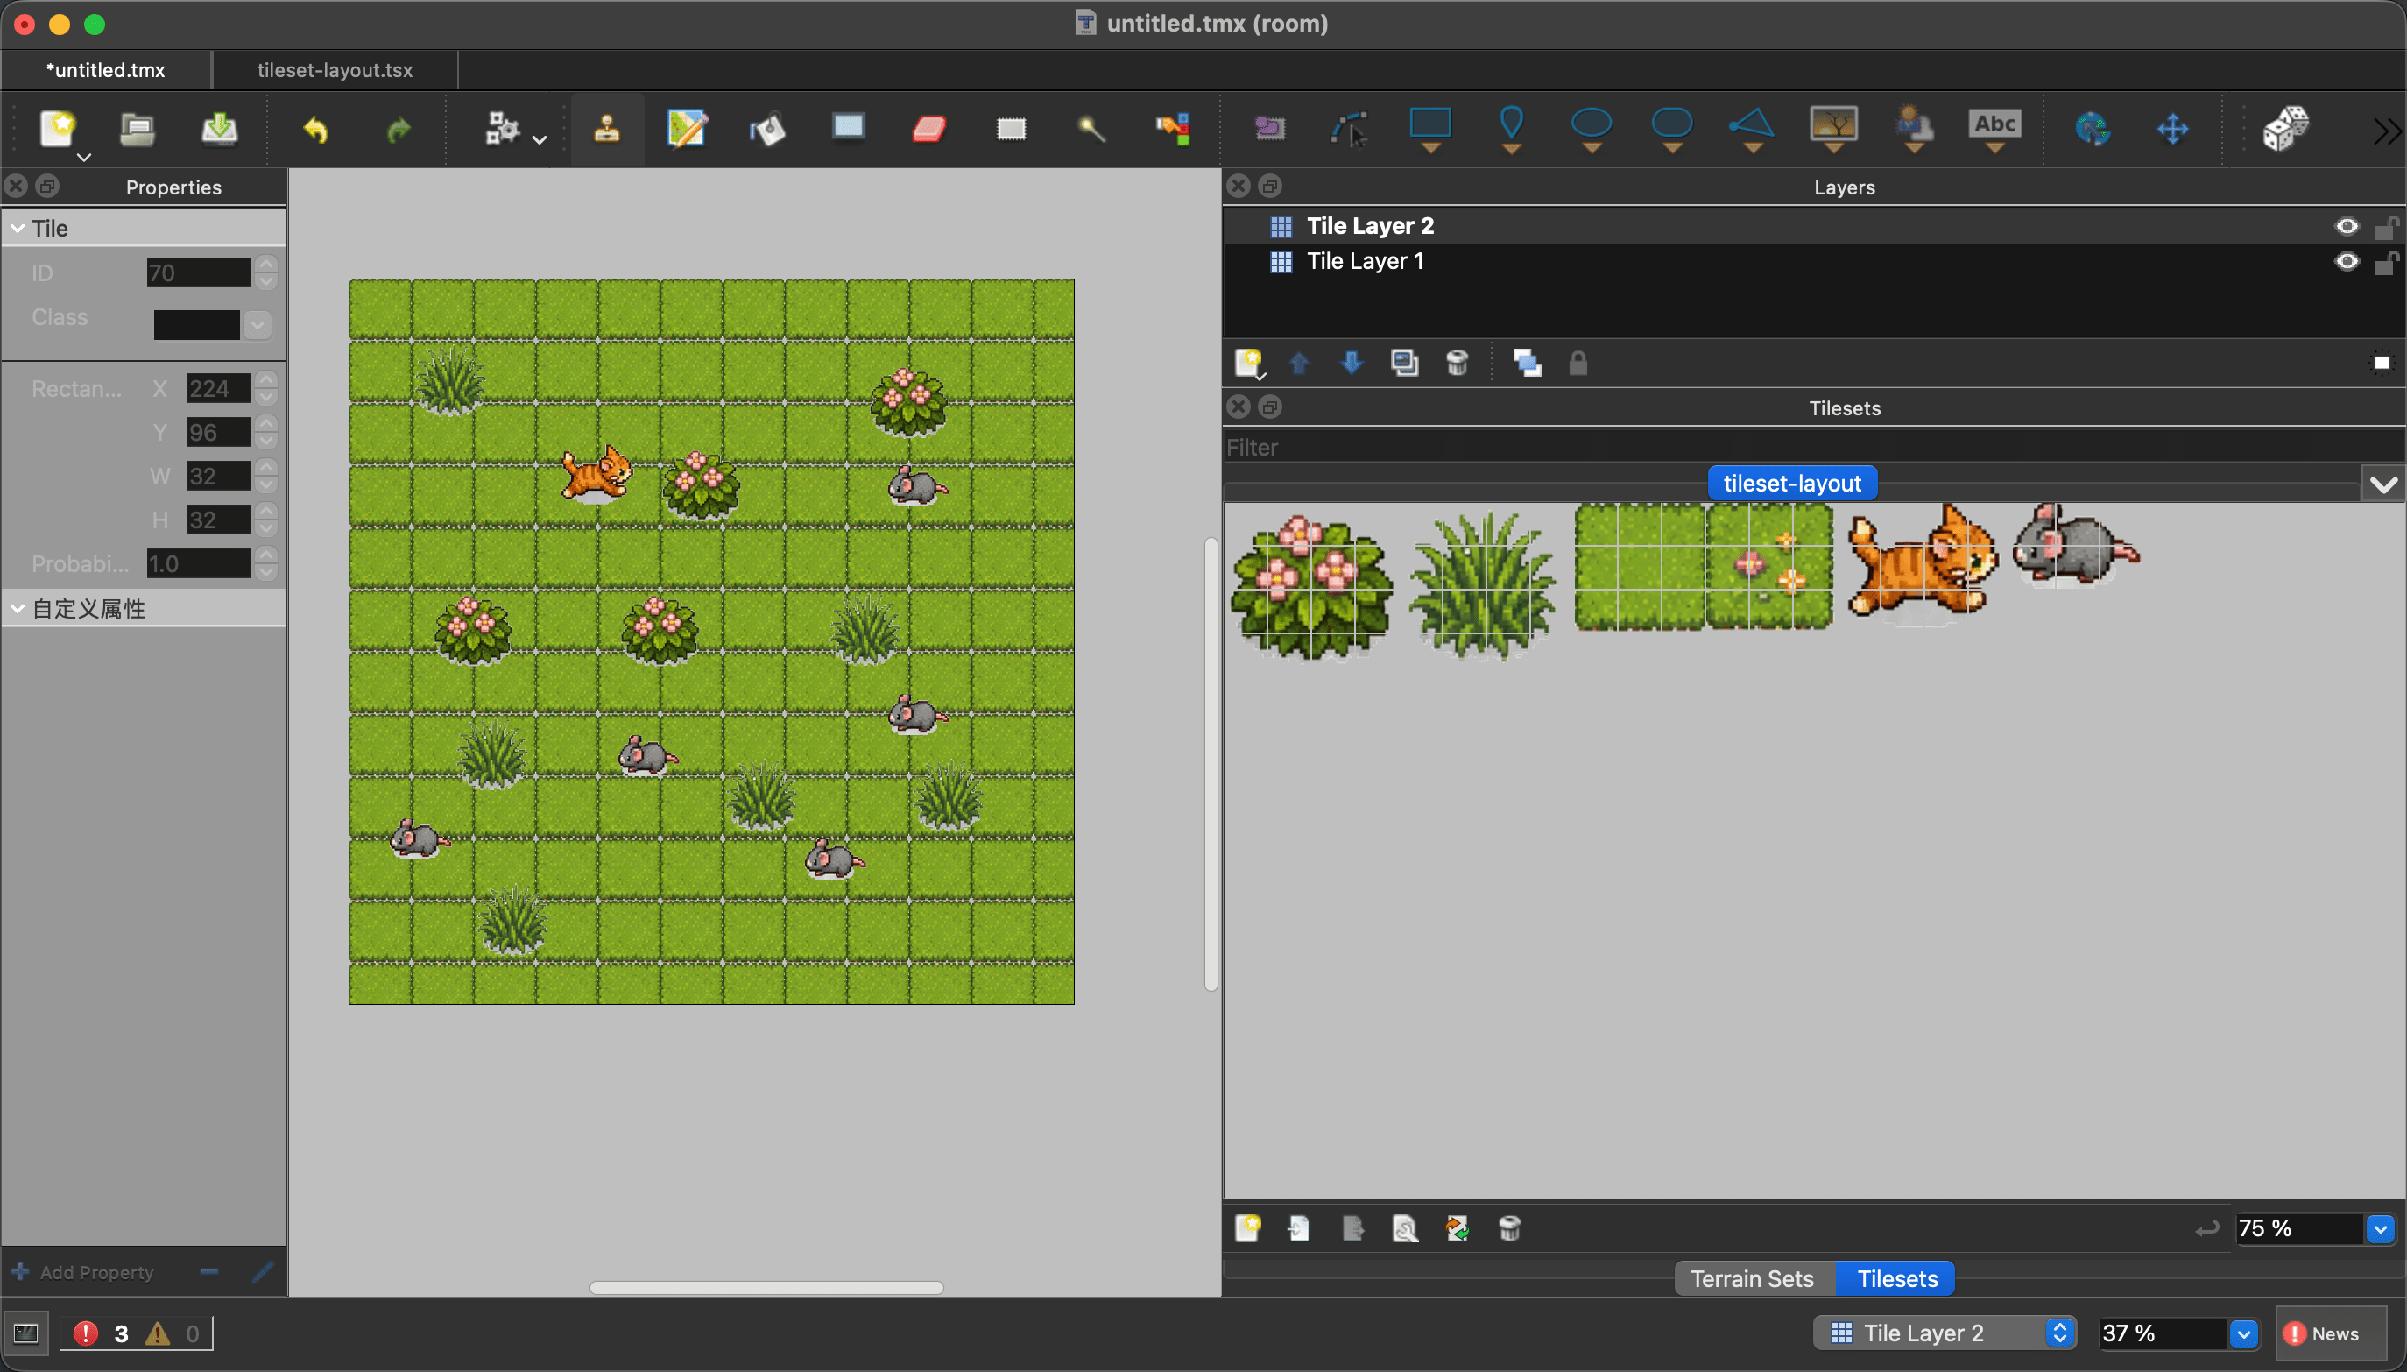Expand the overflow toolbar chevron
2407x1372 pixels.
pyautogui.click(x=2385, y=131)
